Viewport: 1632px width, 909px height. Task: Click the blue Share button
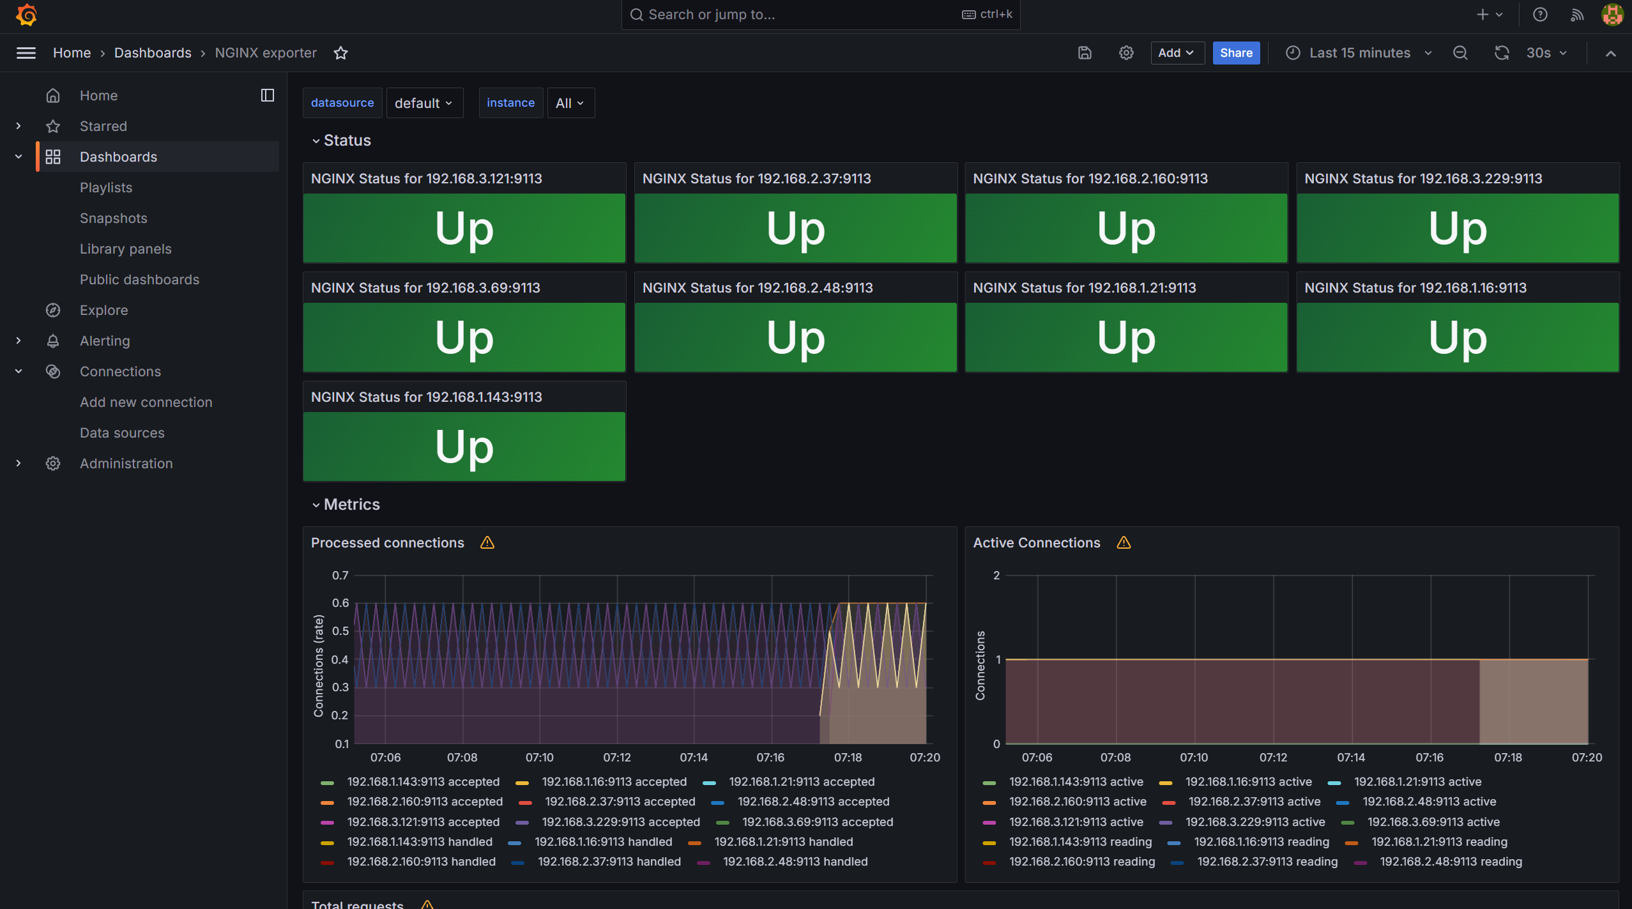tap(1235, 53)
